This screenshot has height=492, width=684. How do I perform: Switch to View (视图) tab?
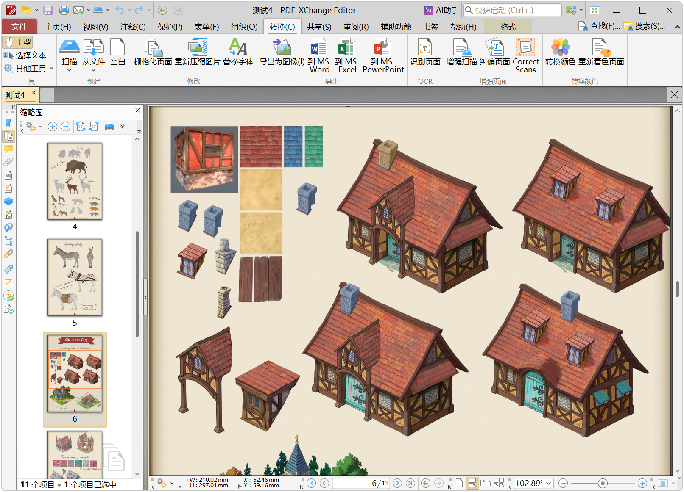pyautogui.click(x=95, y=27)
